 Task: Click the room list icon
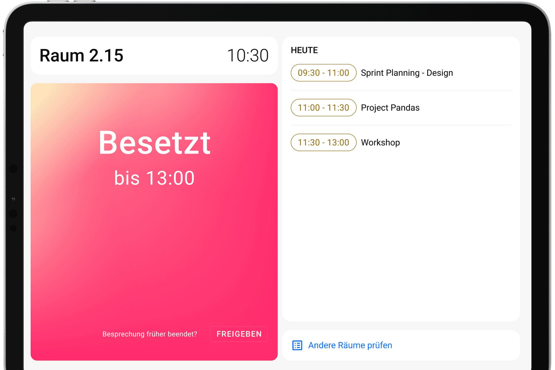(297, 345)
